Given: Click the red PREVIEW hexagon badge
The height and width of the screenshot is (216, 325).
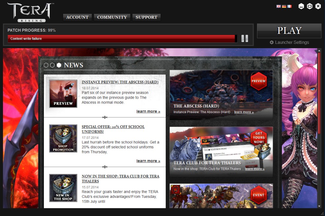Looking at the screenshot, I should (258, 81).
